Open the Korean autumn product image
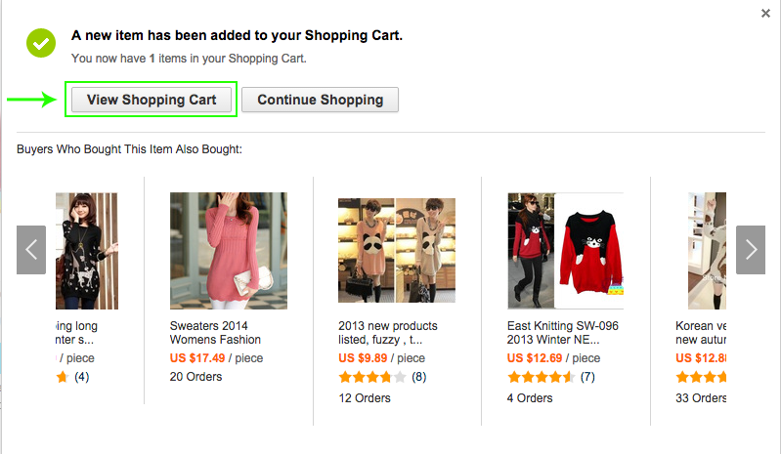 coord(706,251)
